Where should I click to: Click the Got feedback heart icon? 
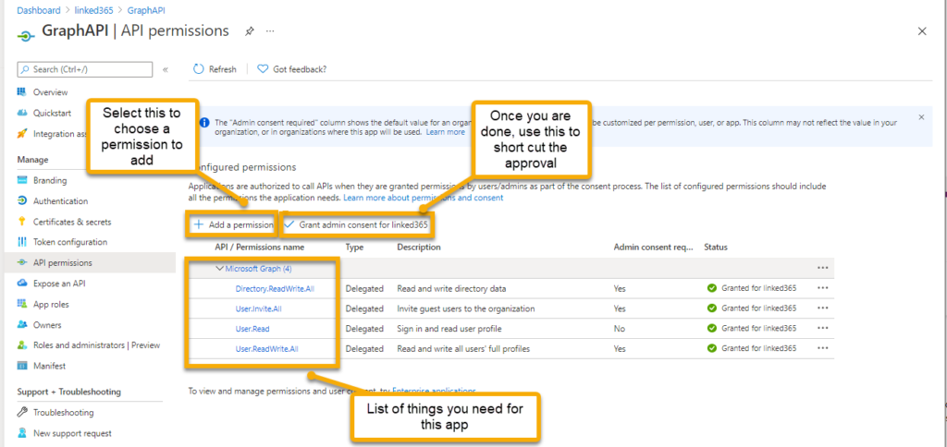click(x=263, y=69)
